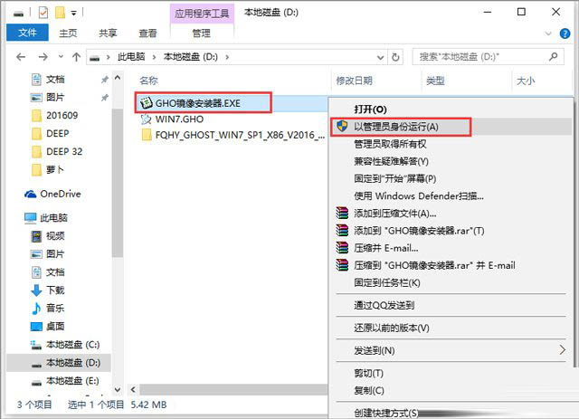Click the Back navigation arrow

21,57
